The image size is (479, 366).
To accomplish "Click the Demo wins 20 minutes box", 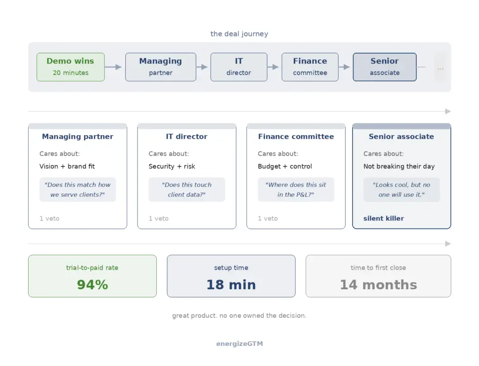I will [x=71, y=67].
